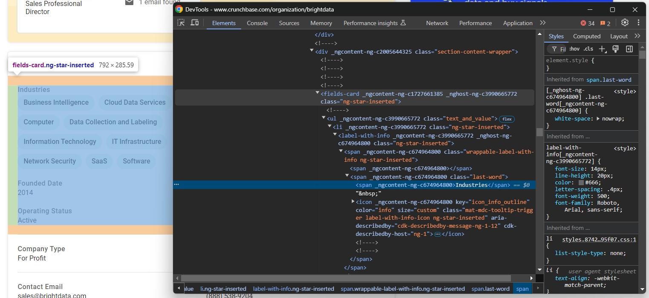Click the new style rule plus icon

602,49
